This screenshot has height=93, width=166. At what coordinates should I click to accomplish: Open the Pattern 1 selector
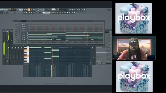(x=47, y=13)
